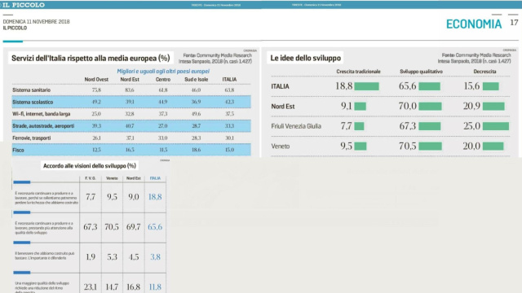Click the 'Sistema scolastico' row label
Image resolution: width=522 pixels, height=293 pixels.
tap(33, 102)
